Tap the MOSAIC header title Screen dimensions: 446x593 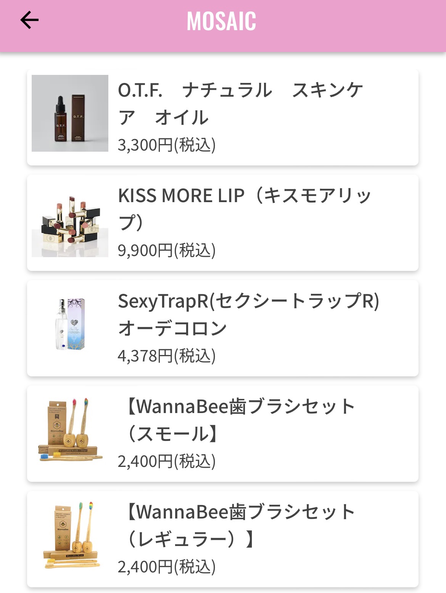click(221, 21)
